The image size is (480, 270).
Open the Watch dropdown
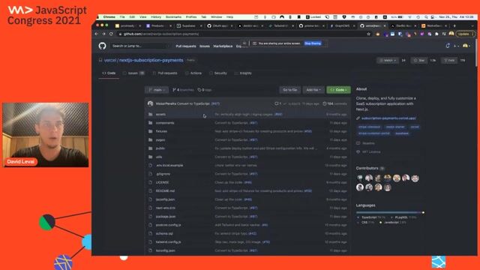pyautogui.click(x=388, y=61)
